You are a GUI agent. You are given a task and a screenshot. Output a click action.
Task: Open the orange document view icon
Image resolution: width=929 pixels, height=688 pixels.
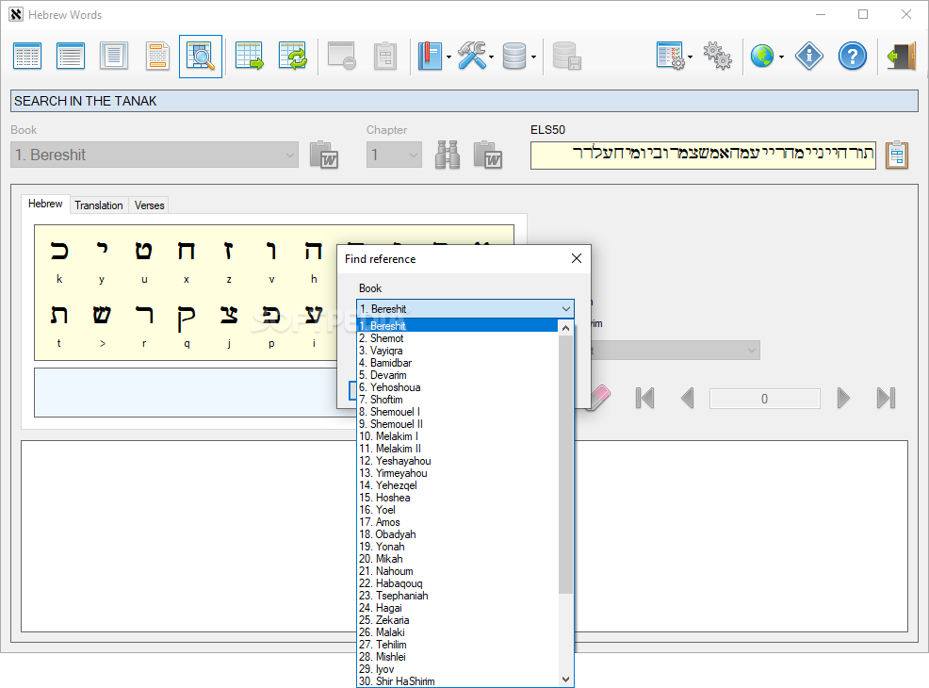157,57
